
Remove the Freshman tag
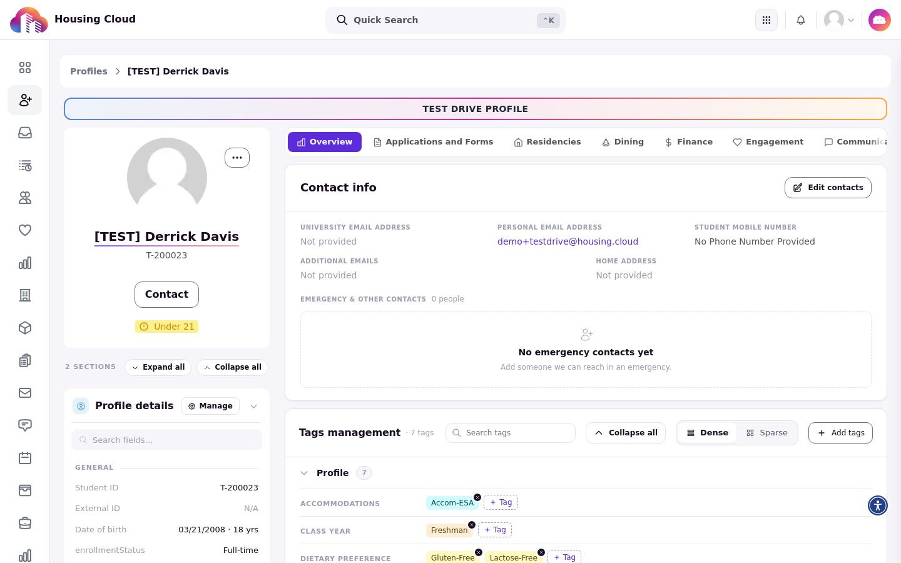pos(472,525)
